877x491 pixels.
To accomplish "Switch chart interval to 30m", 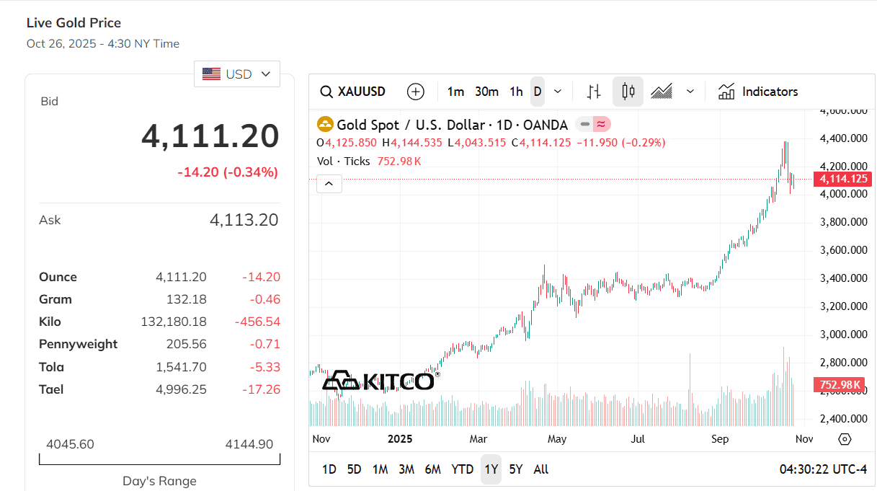I will (x=486, y=92).
